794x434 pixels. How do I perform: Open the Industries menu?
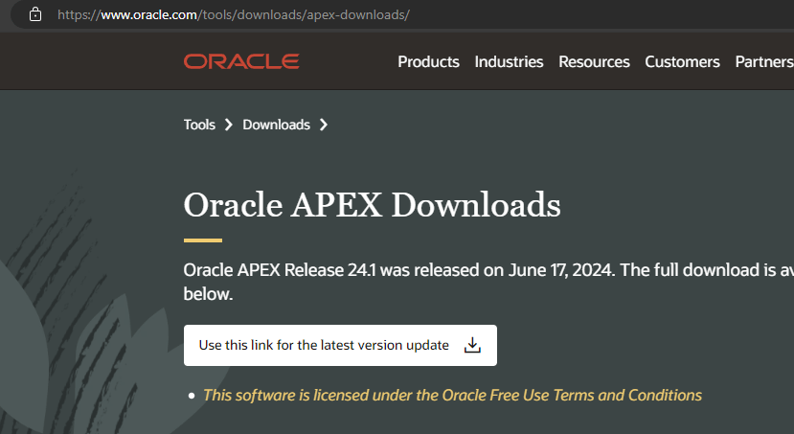(509, 61)
